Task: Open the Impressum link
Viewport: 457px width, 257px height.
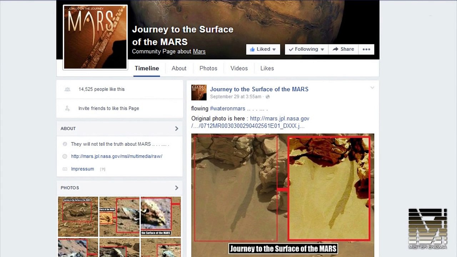Action: [x=82, y=169]
